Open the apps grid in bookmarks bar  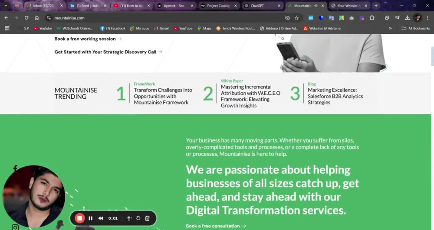7,29
